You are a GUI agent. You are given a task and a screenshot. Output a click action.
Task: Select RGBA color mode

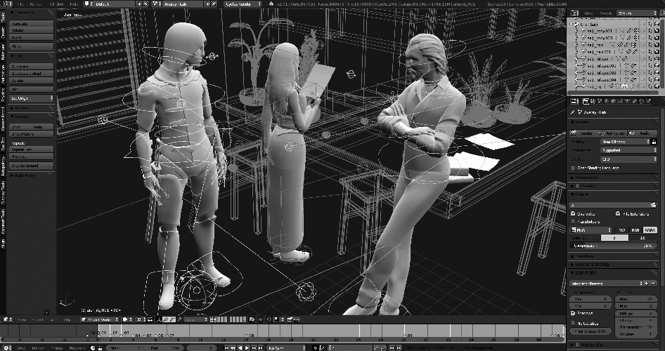pos(650,230)
